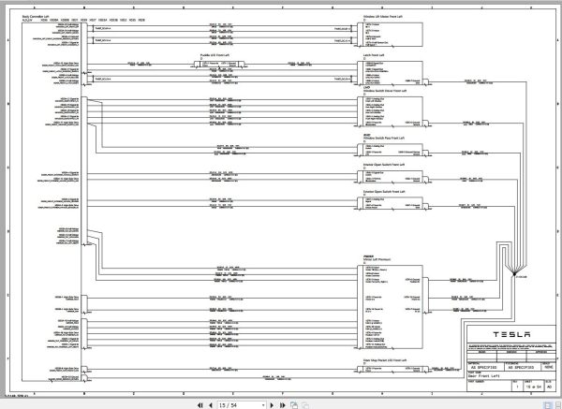The width and height of the screenshot is (562, 409).
Task: Switch to continuous page layout view
Action: (558, 405)
